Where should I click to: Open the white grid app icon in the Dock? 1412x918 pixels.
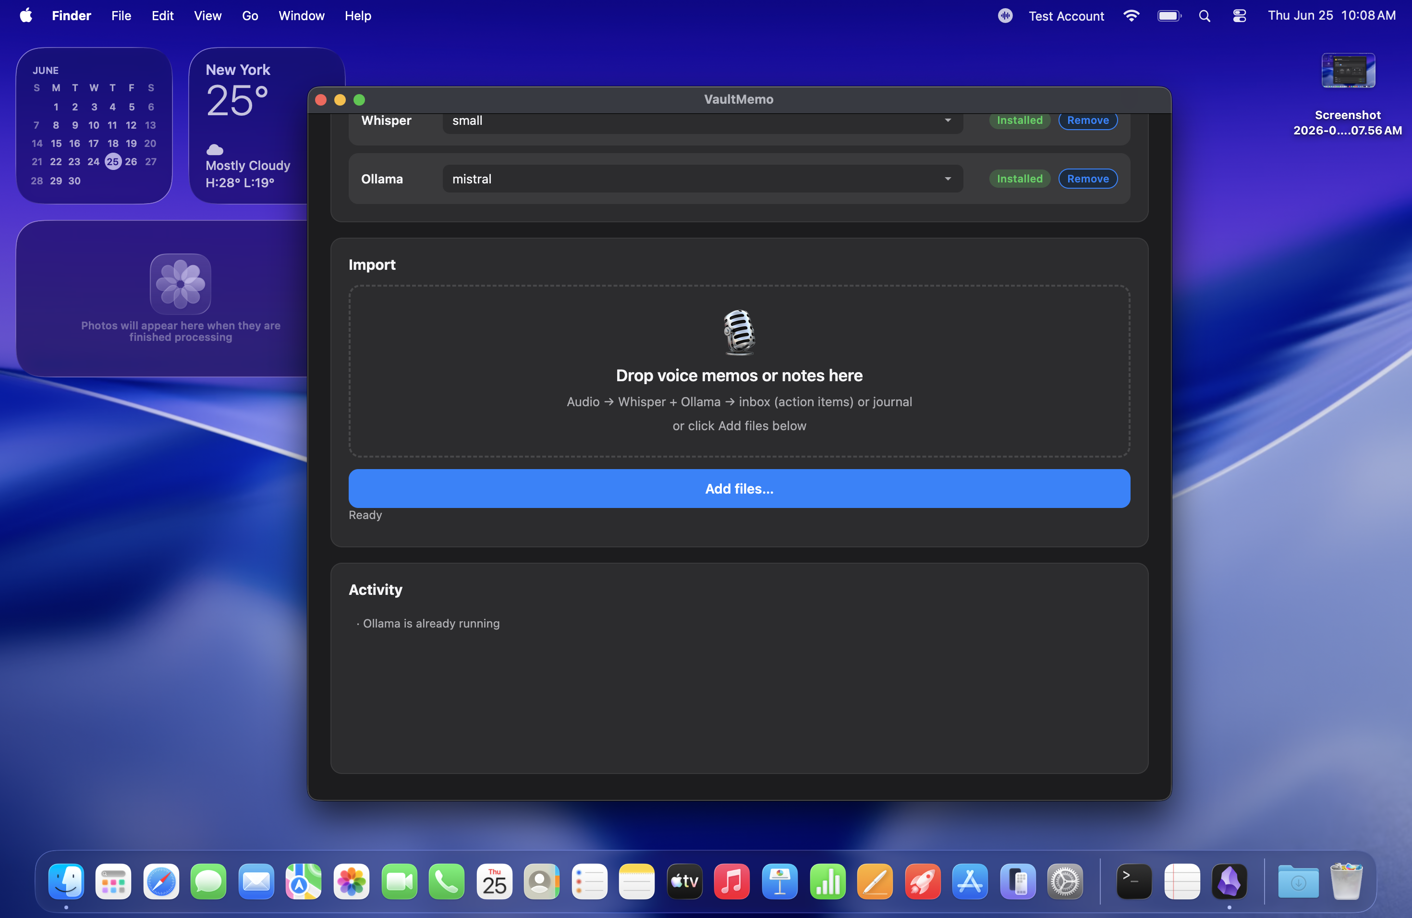pos(1182,881)
